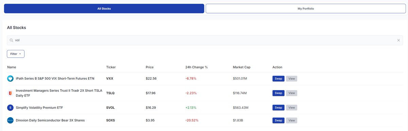
Task: Select the All Stocks tab
Action: pos(104,8)
